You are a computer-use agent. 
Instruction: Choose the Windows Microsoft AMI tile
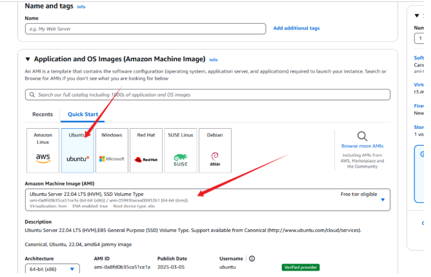pyautogui.click(x=112, y=151)
